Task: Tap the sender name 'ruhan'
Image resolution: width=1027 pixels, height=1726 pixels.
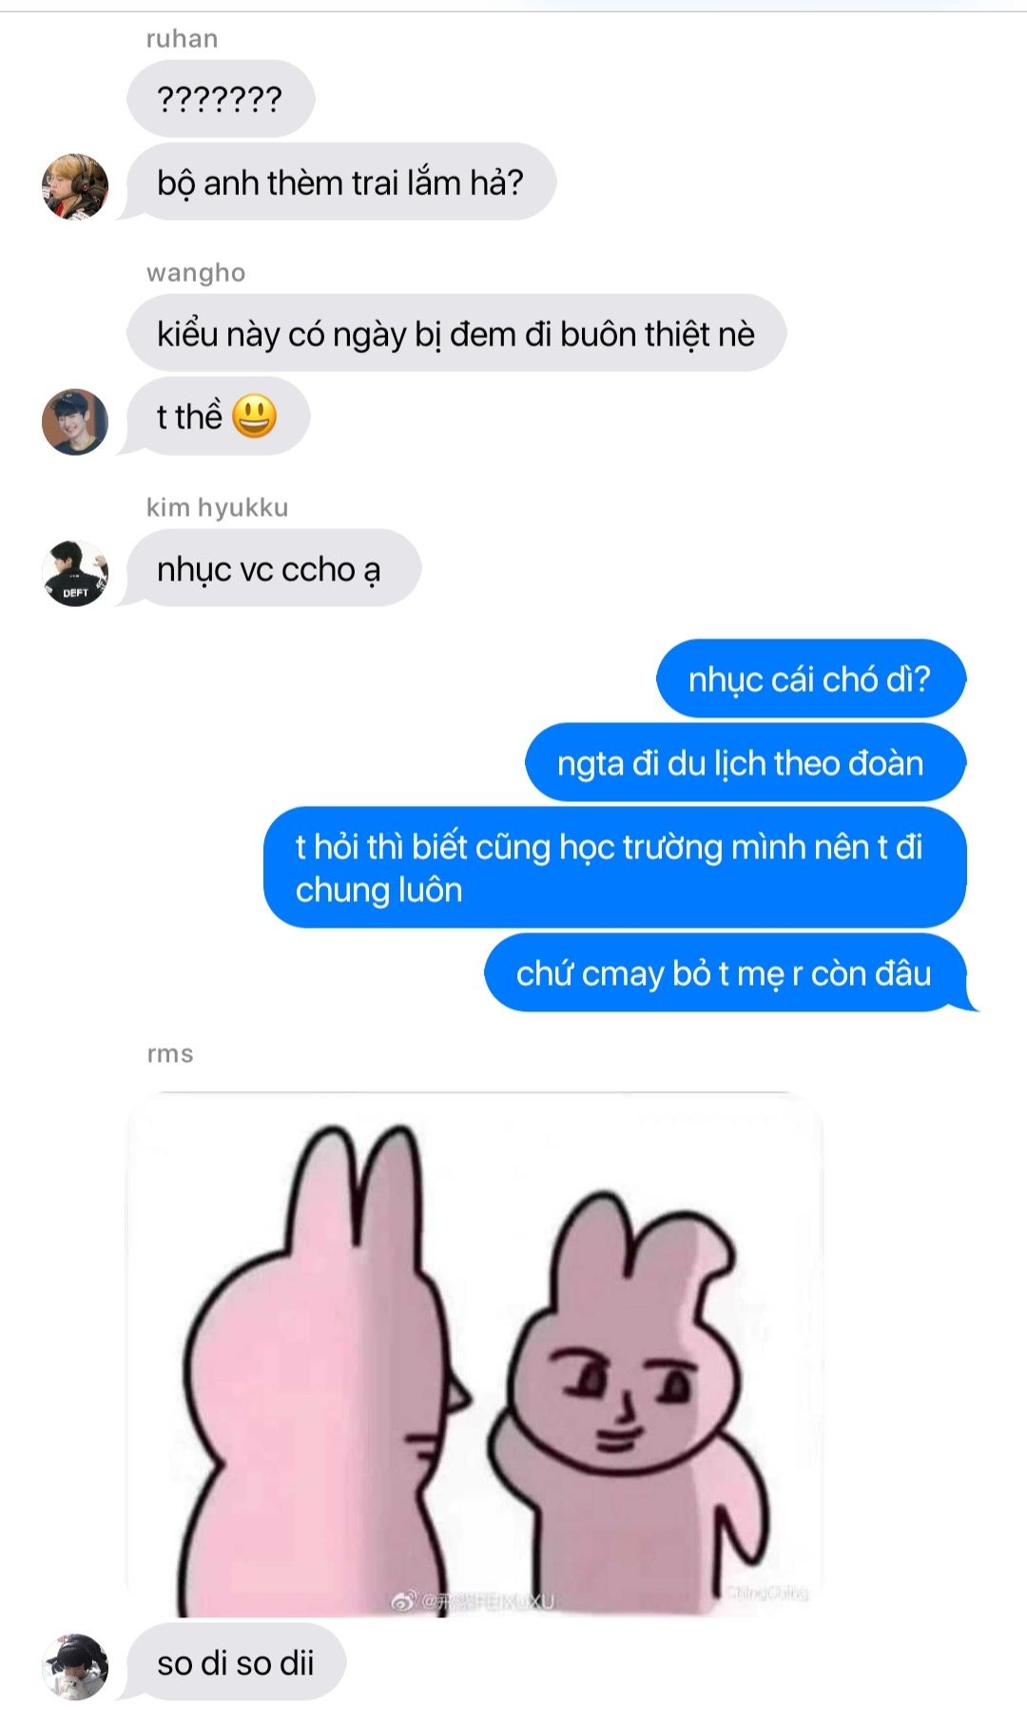Action: click(x=182, y=39)
